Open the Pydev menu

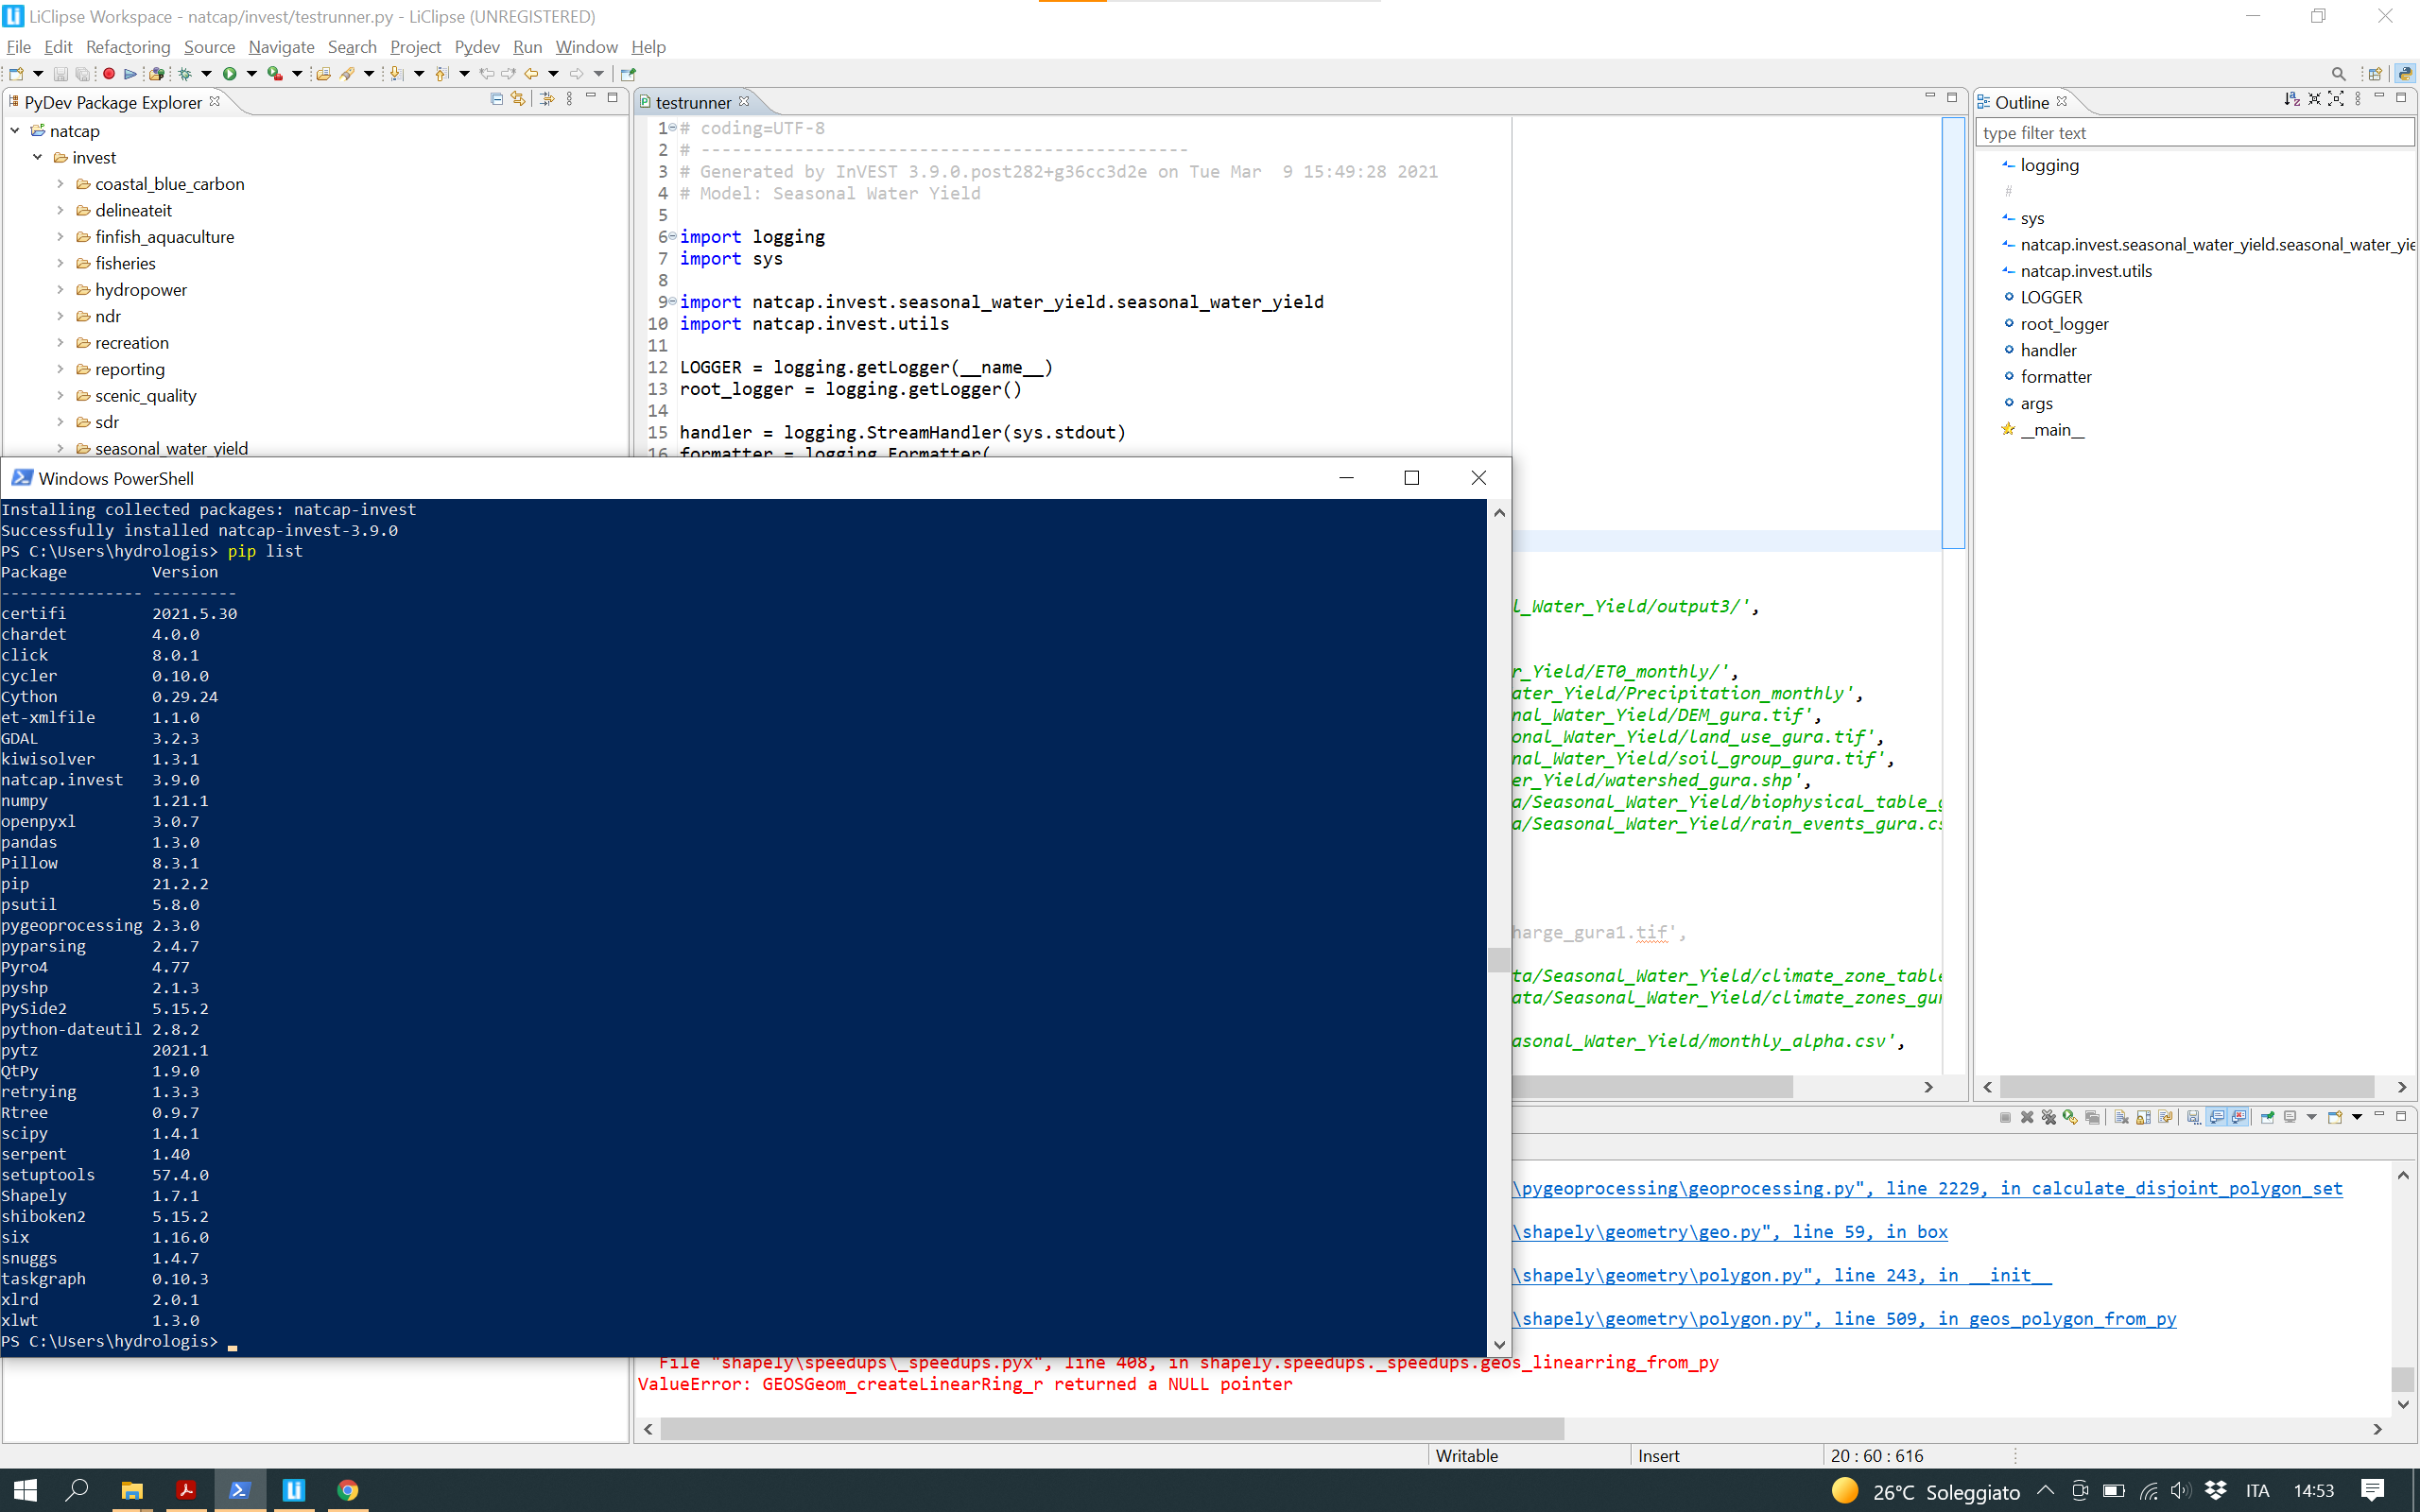click(477, 47)
